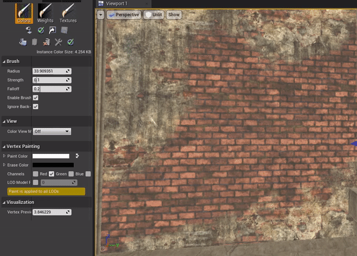Screen dimensions: 357x256
Task: Click the paint bucket Fill icon
Action: (29, 30)
